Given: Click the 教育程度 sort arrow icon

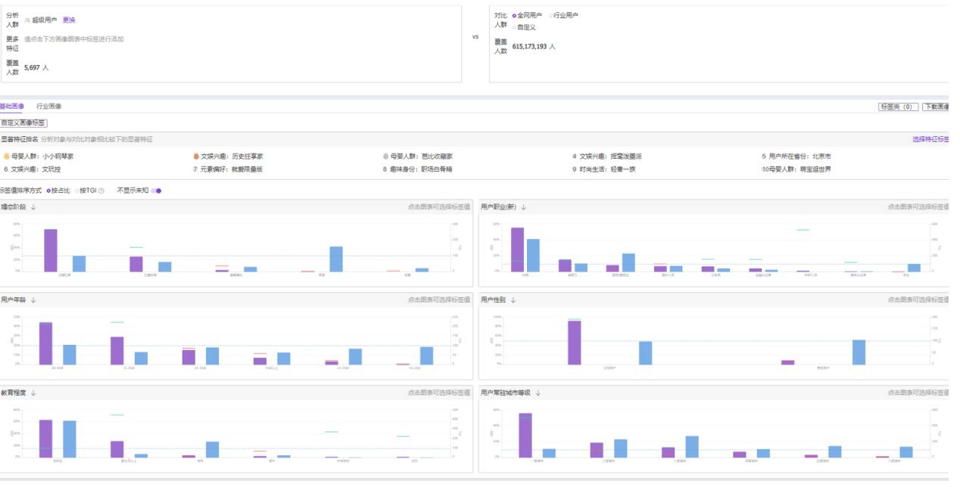Looking at the screenshot, I should coord(33,393).
